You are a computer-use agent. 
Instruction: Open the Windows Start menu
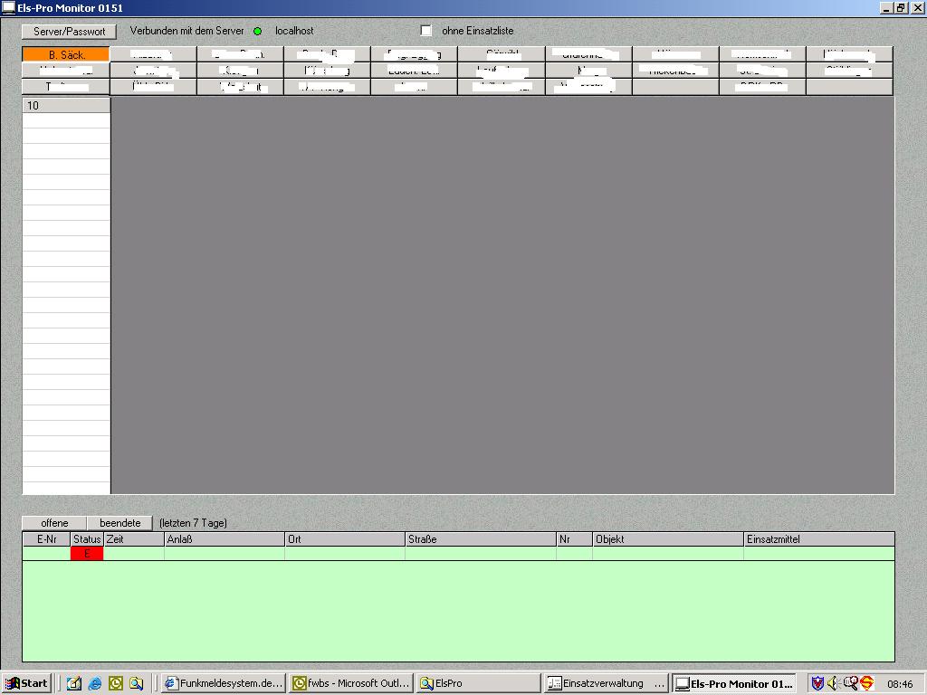point(27,683)
